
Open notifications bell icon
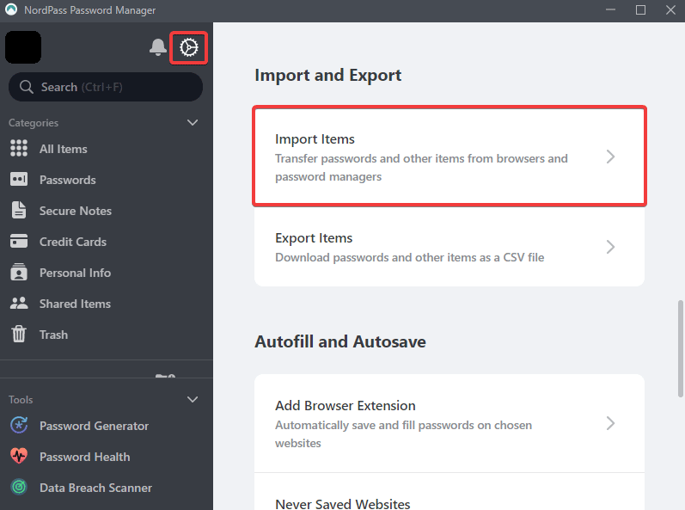(x=157, y=47)
